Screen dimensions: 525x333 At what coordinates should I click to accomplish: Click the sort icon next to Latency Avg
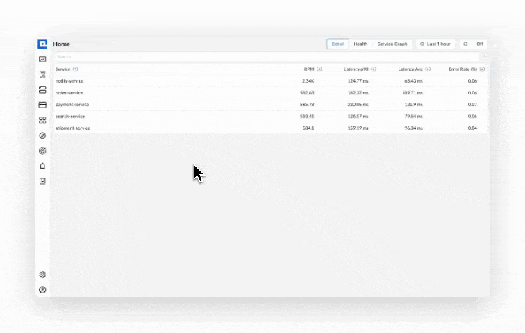[428, 69]
